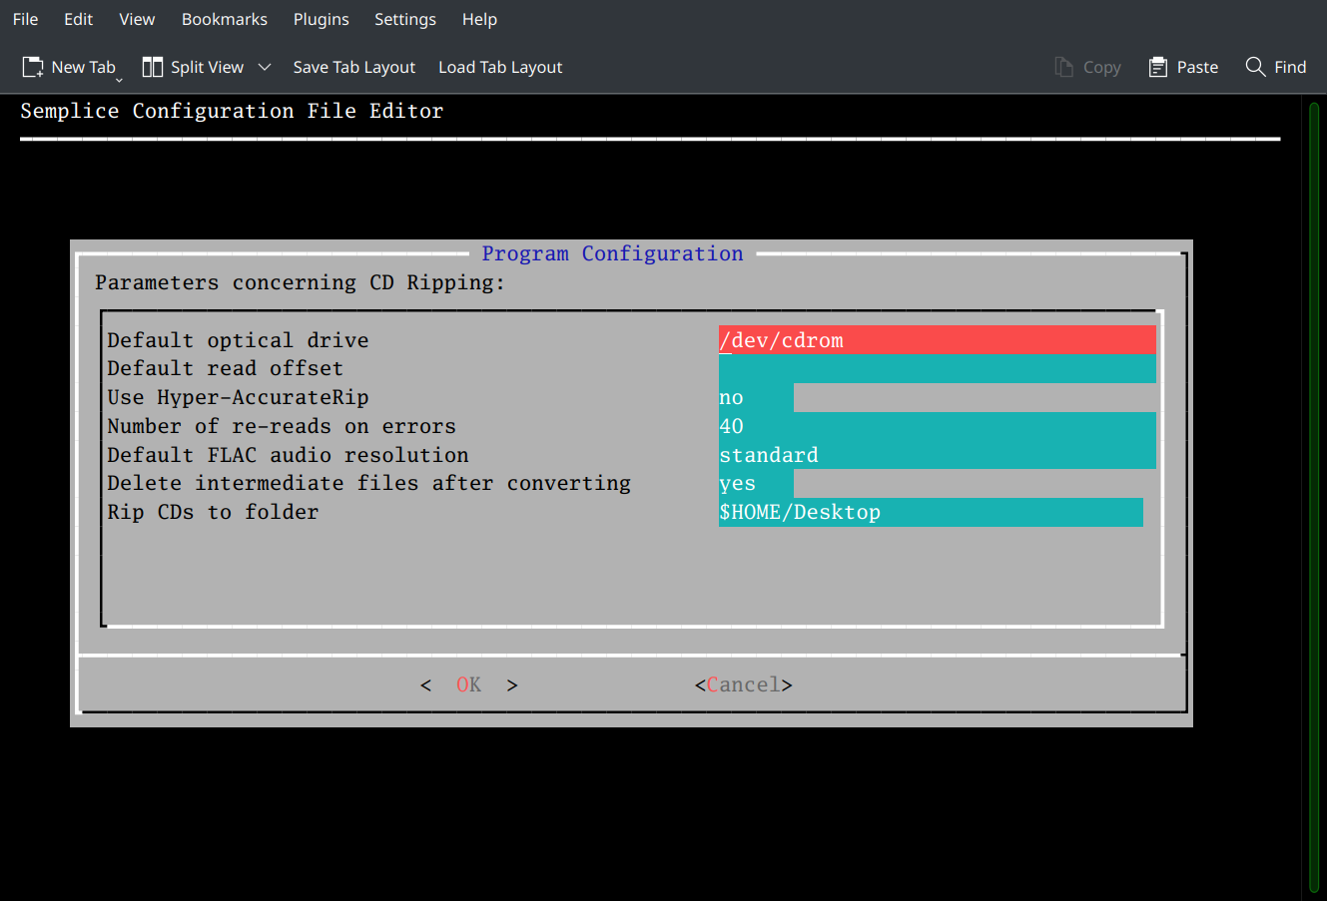Image resolution: width=1327 pixels, height=901 pixels.
Task: Click the Split View icon
Action: click(152, 66)
